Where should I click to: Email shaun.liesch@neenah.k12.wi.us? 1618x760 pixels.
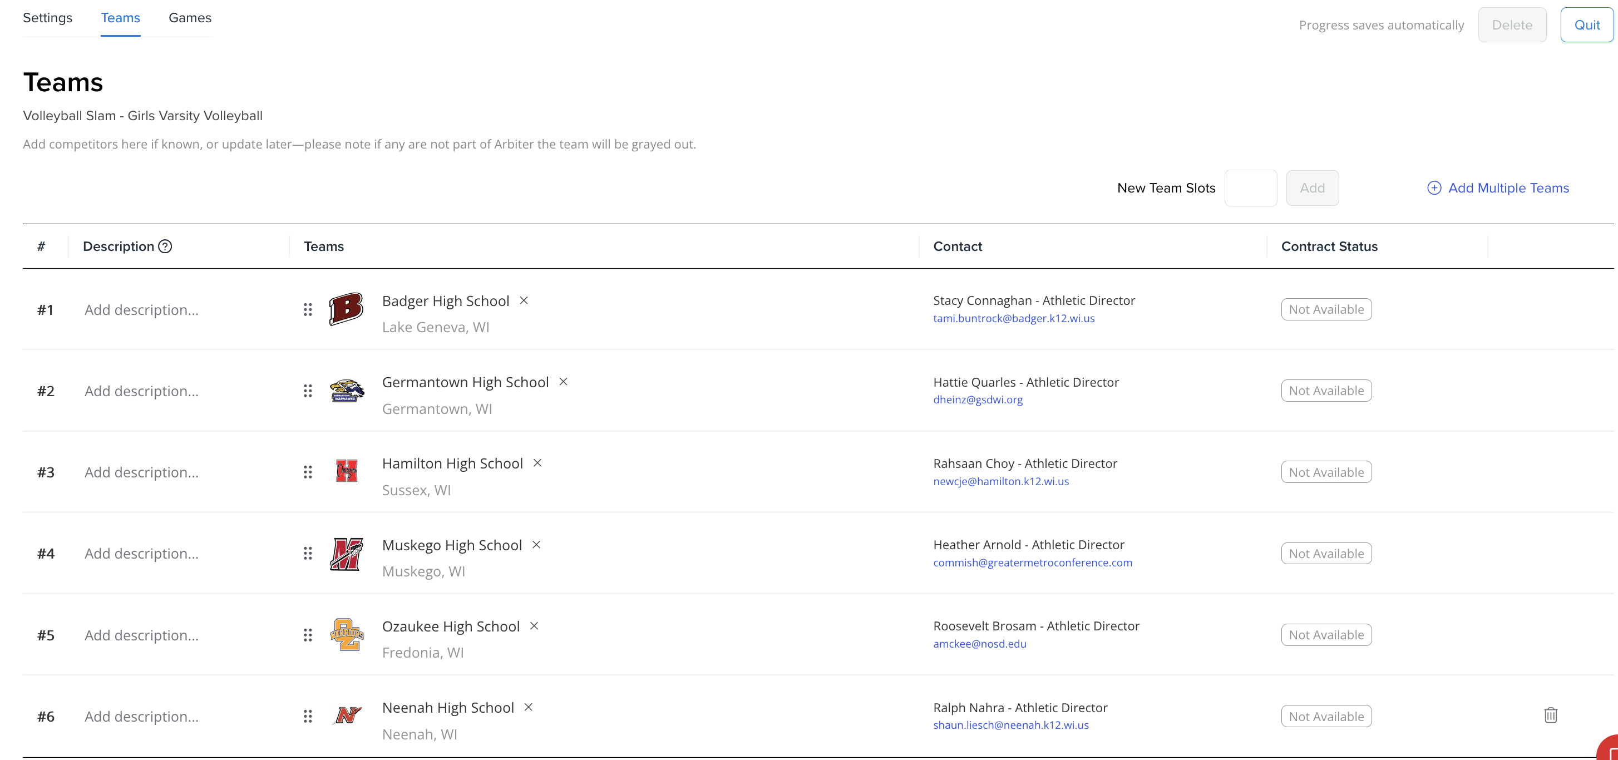point(1012,725)
